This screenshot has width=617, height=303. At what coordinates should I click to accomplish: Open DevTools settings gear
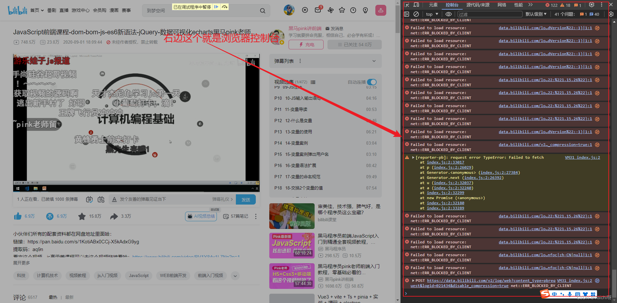coord(592,5)
